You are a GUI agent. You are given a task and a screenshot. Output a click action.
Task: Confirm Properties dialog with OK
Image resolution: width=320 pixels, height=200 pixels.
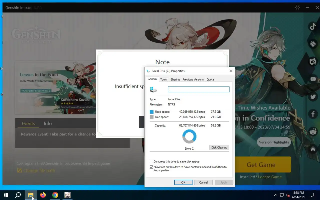pos(183,182)
